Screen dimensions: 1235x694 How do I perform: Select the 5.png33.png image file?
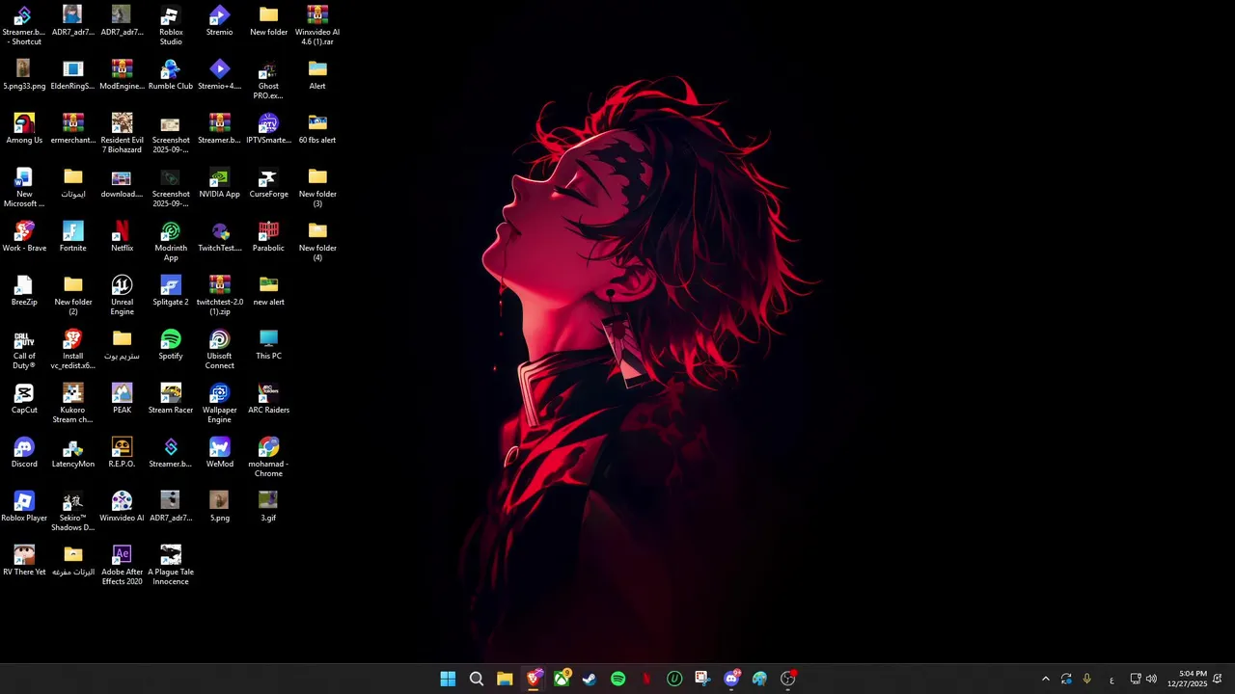24,75
